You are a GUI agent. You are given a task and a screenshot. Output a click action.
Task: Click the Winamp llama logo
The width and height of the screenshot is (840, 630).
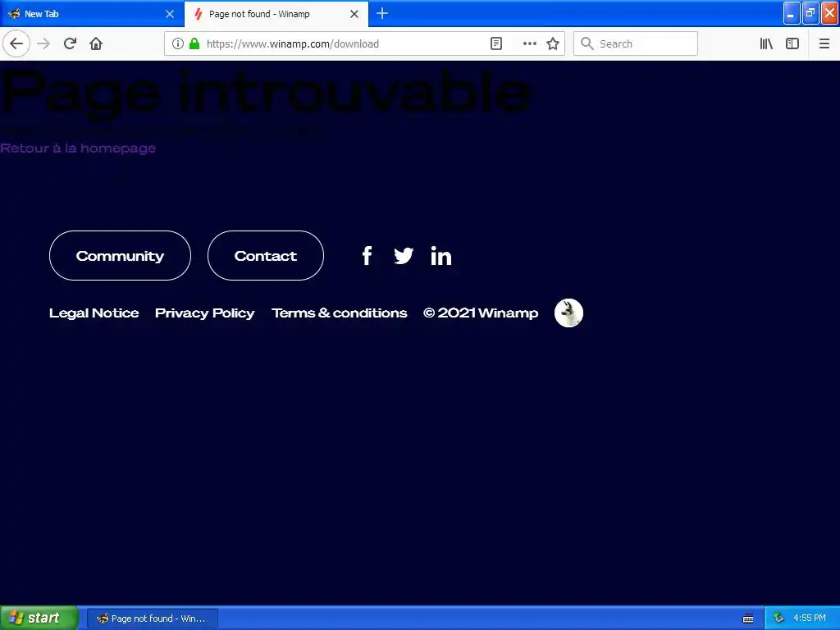pos(568,313)
